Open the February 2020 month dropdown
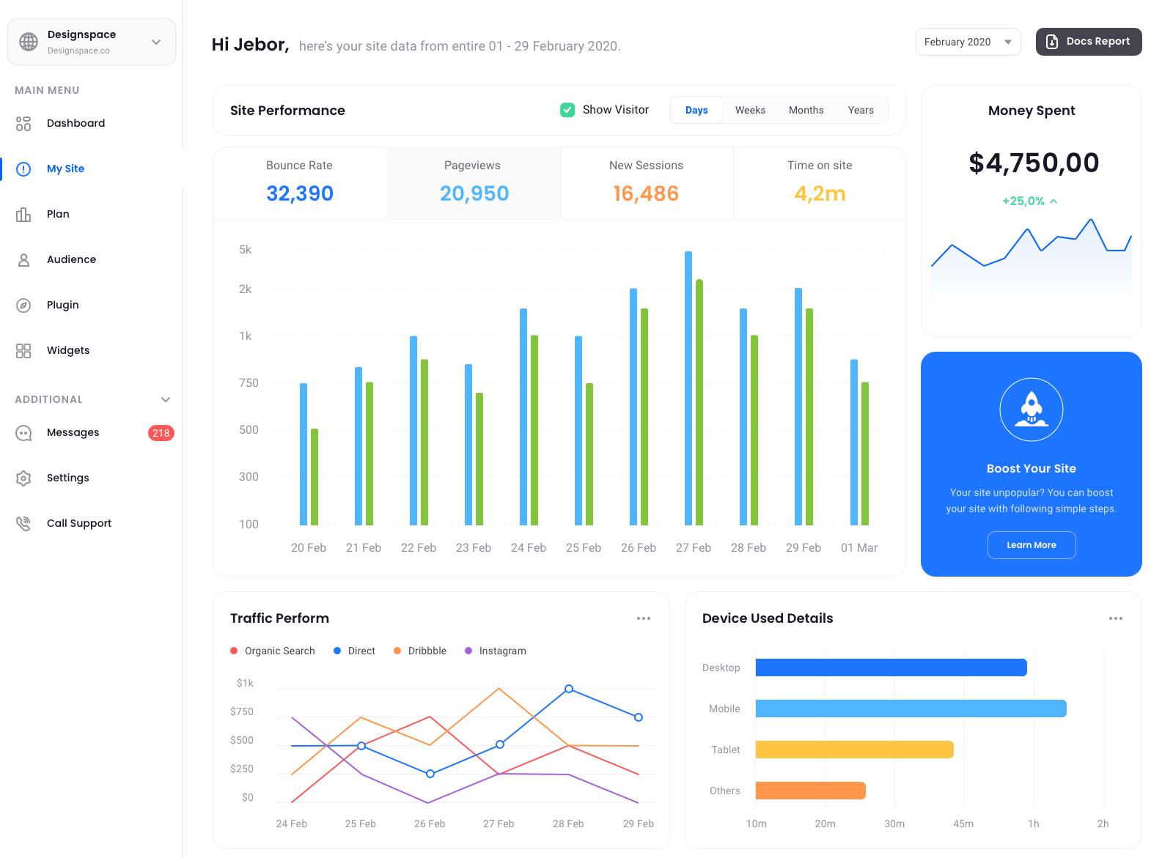Viewport: 1173px width, 858px height. [x=968, y=42]
